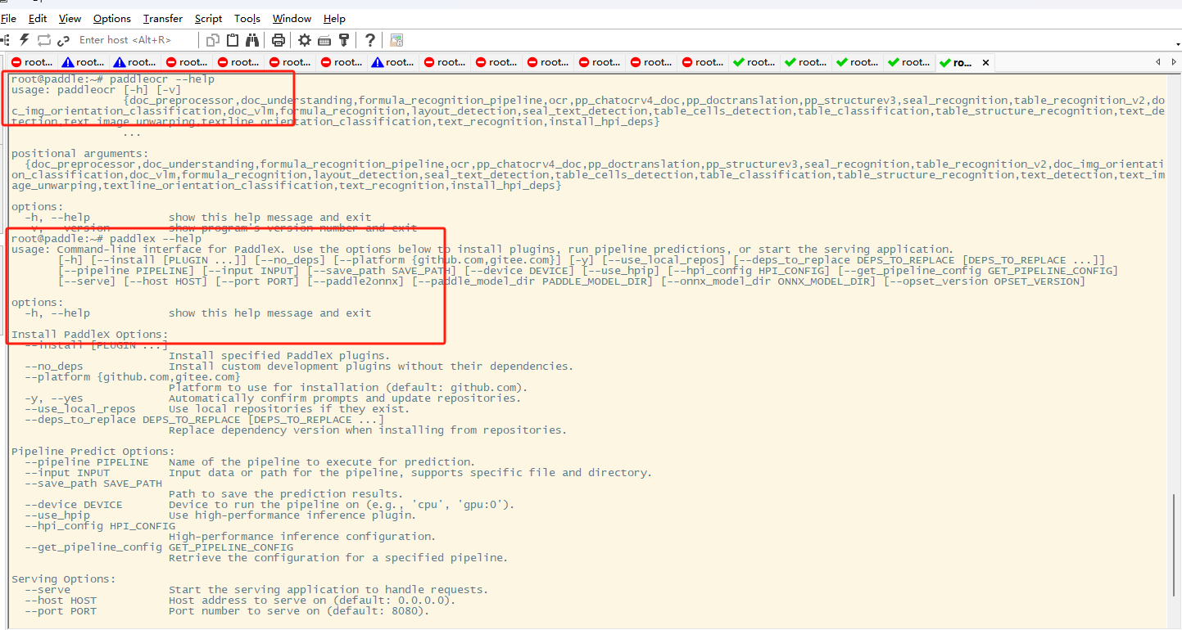Click the Help question mark icon

(370, 39)
